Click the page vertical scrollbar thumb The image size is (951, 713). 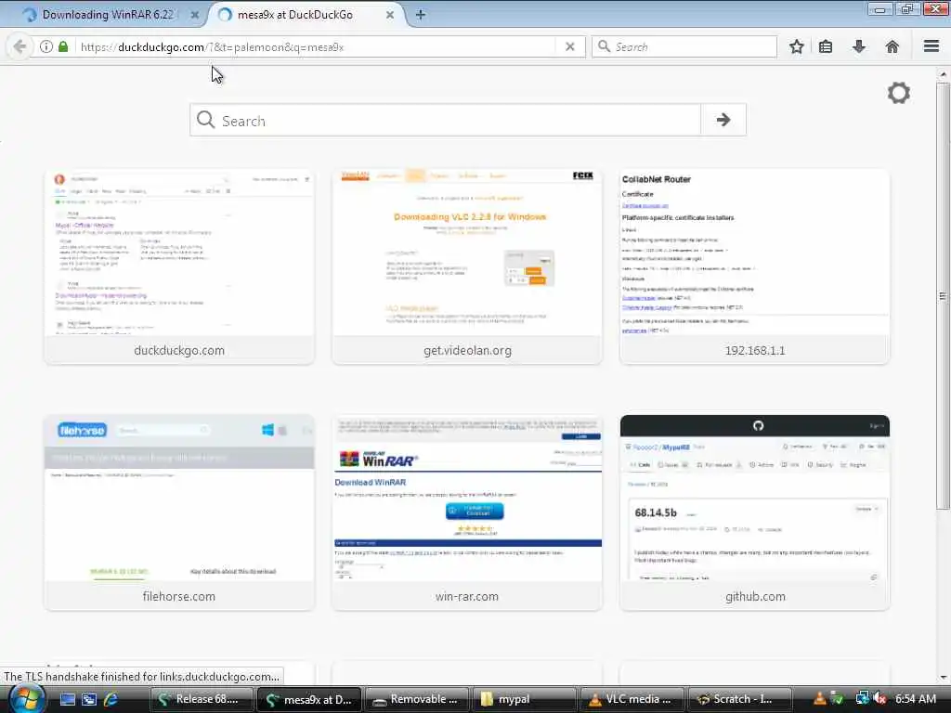[x=943, y=296]
